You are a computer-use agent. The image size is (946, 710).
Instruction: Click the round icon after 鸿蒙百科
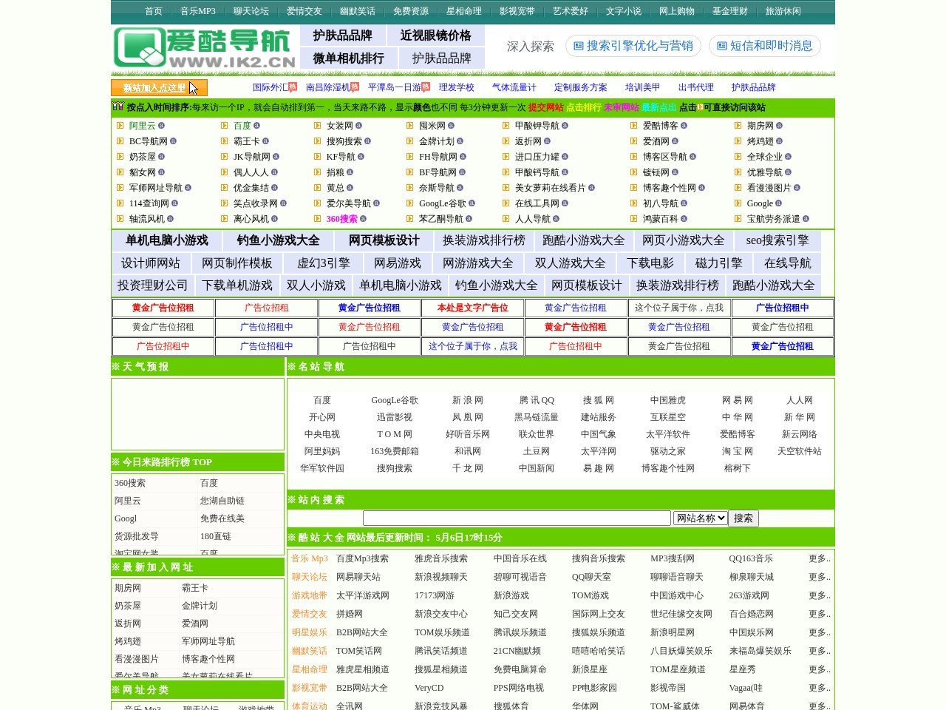point(684,219)
